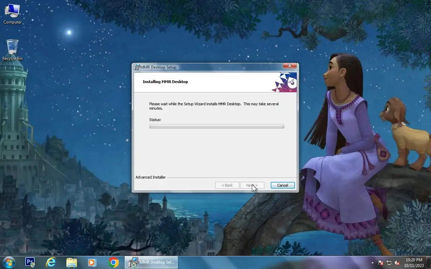Open the clock showing 10:20 PM
Screen dimensions: 431x269
[x=414, y=263]
